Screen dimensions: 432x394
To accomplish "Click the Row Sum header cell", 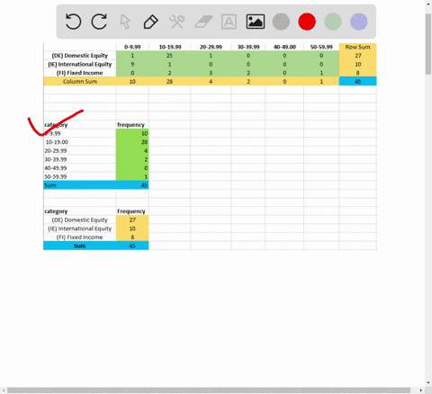I will (x=357, y=47).
